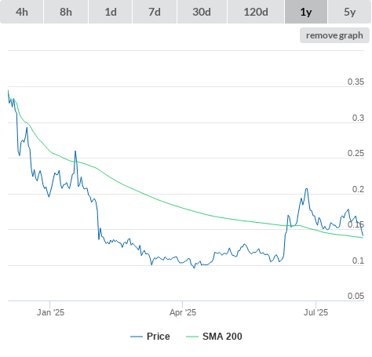
Task: Click the price peak near 0.2 in June
Action: click(306, 189)
